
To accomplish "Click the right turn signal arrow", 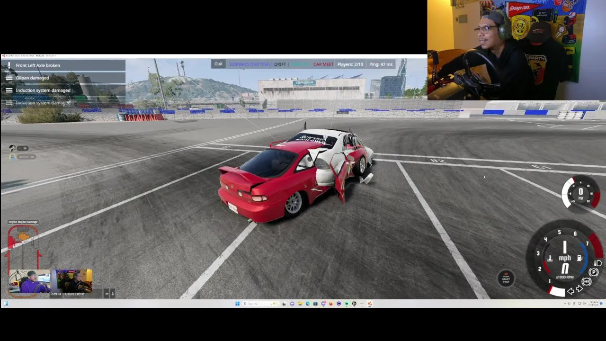I will coord(579,289).
